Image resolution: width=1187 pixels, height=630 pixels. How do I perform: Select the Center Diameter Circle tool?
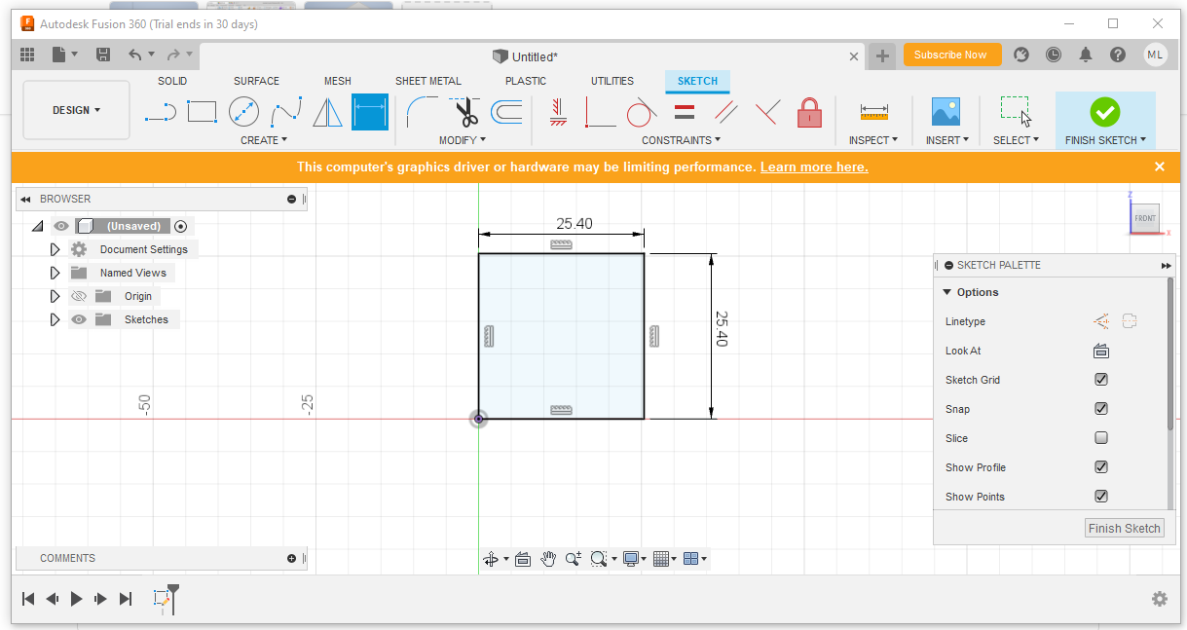coord(243,112)
